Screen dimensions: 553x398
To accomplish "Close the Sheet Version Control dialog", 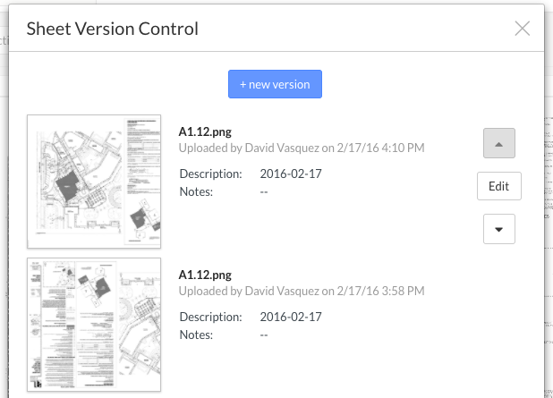I will click(x=522, y=29).
